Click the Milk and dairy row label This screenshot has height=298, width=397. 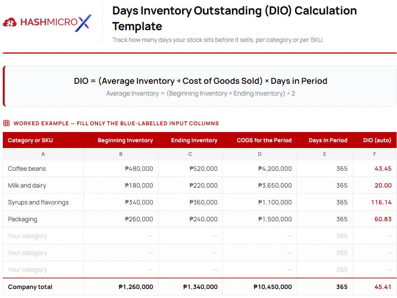tap(27, 186)
